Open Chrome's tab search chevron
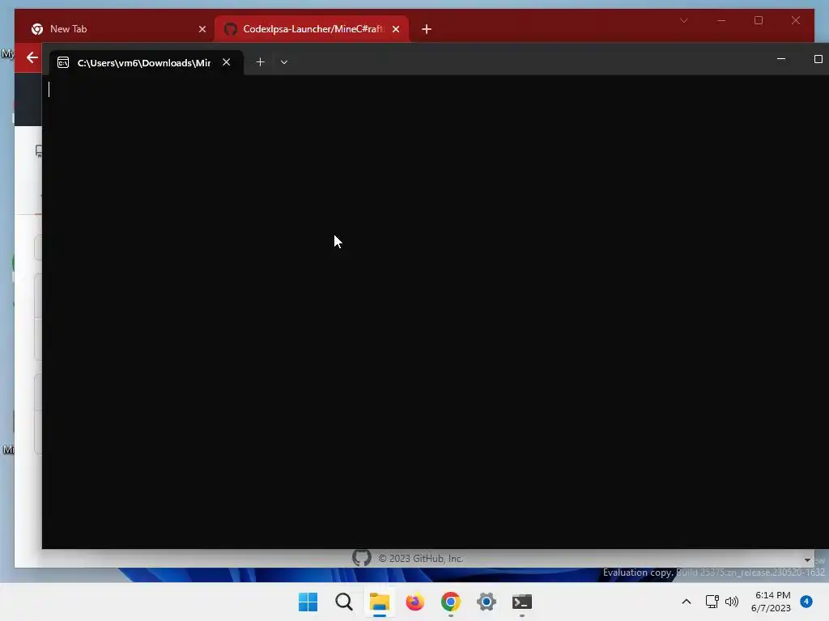The height and width of the screenshot is (621, 829). (x=683, y=20)
